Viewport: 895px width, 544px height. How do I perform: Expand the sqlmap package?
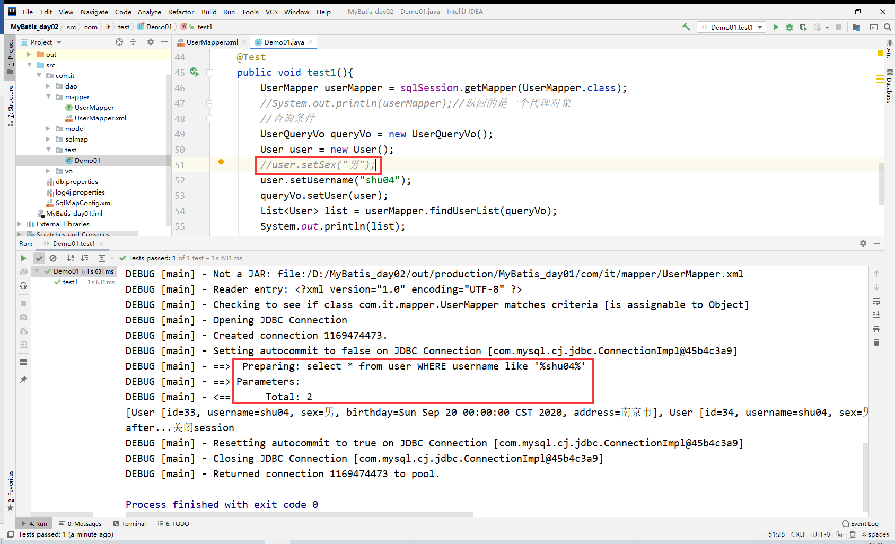[x=48, y=139]
